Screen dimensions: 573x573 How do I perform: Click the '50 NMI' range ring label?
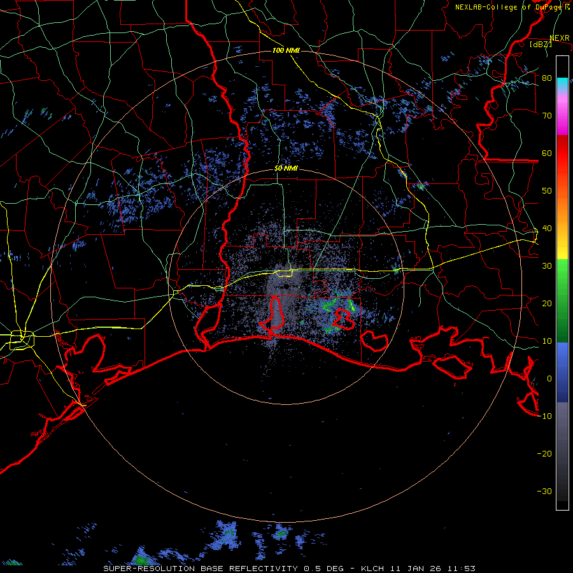286,169
